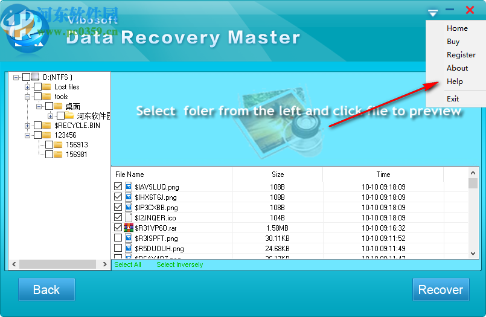Viewport: 486px width, 317px height.
Task: Collapse the tools tree node
Action: pos(27,97)
